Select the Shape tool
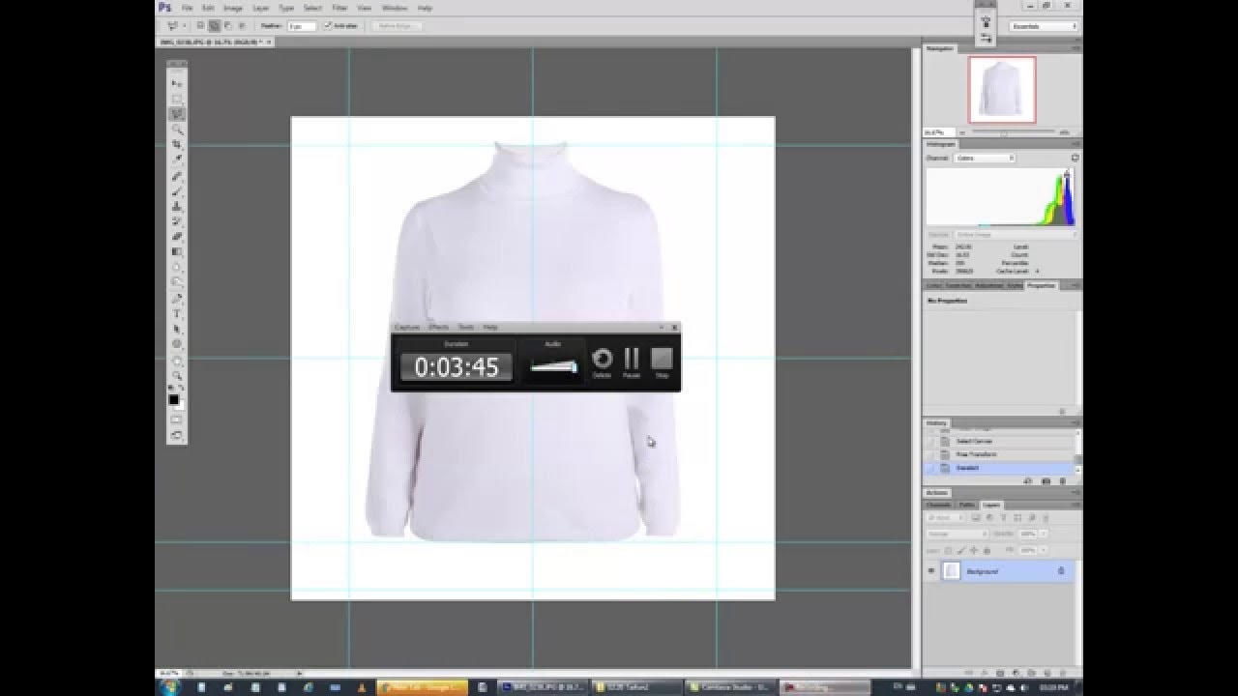 177,345
